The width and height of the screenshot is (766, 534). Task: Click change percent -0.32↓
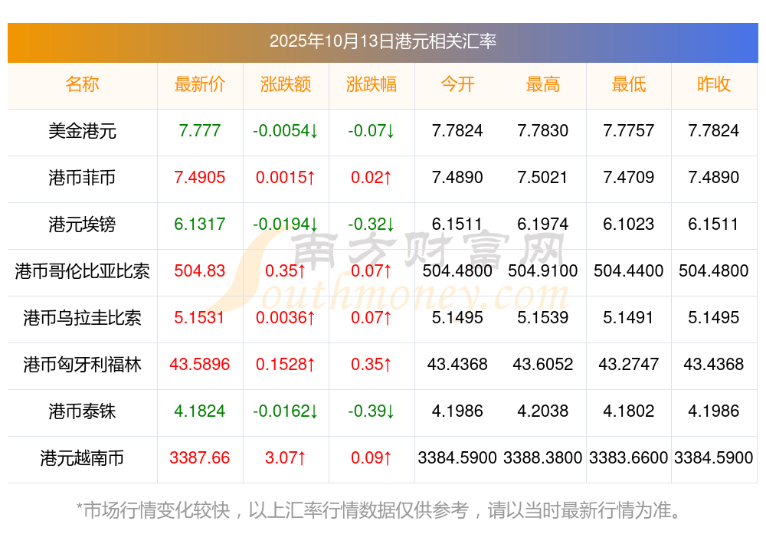pos(372,224)
